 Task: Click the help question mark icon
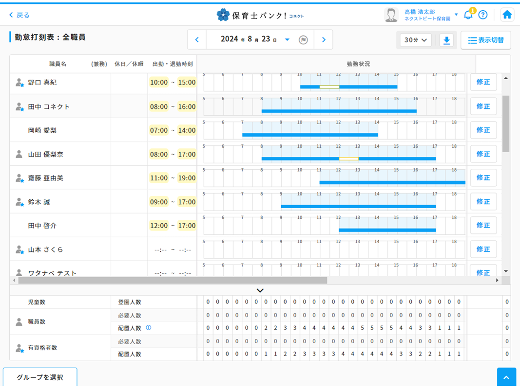coord(483,15)
